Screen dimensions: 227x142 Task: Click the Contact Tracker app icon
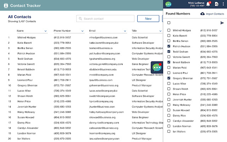point(5,6)
